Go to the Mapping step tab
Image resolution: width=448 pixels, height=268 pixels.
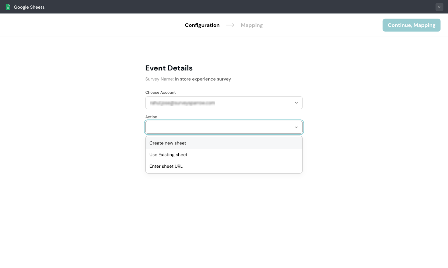click(252, 25)
